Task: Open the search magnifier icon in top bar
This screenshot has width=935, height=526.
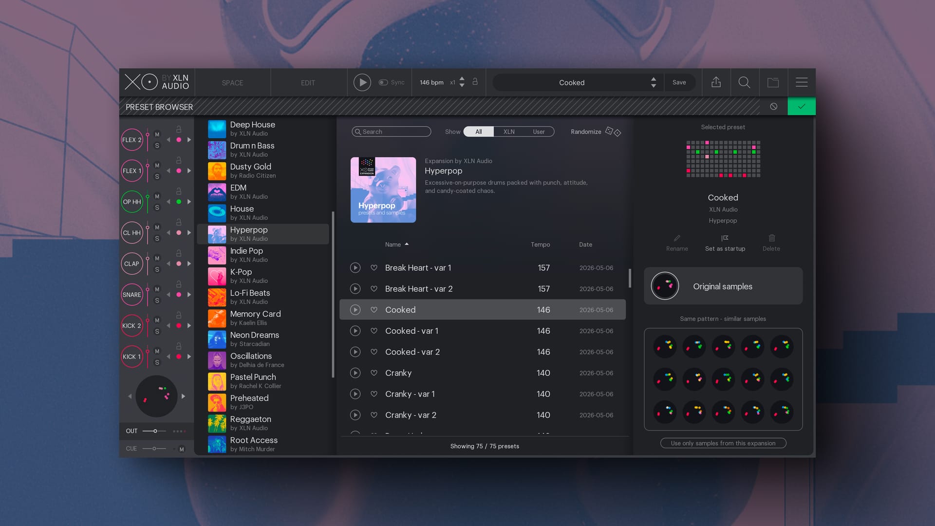Action: coord(744,82)
